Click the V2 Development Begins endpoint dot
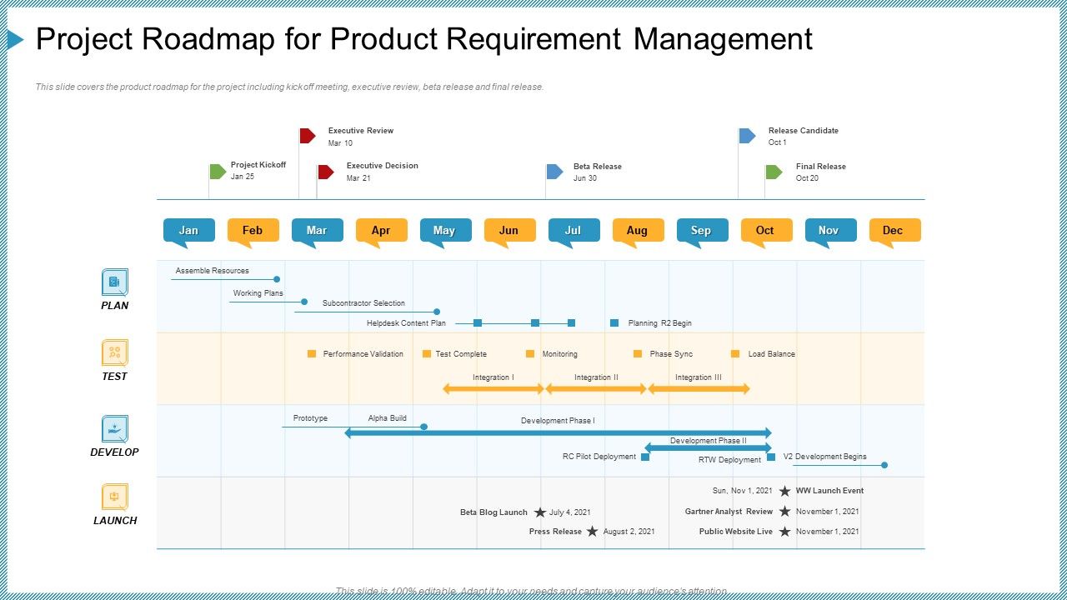Screen dimensions: 1067x600 click(x=884, y=465)
